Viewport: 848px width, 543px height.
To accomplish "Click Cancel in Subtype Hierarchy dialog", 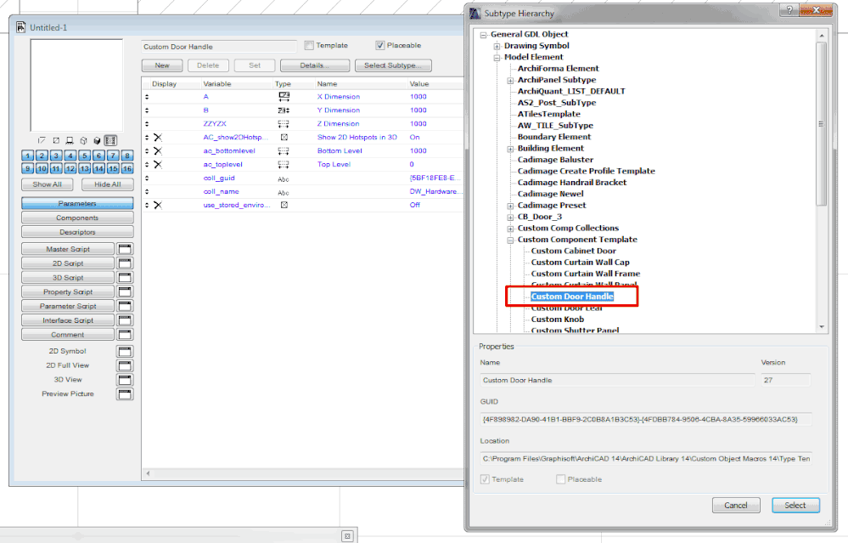I will point(736,505).
